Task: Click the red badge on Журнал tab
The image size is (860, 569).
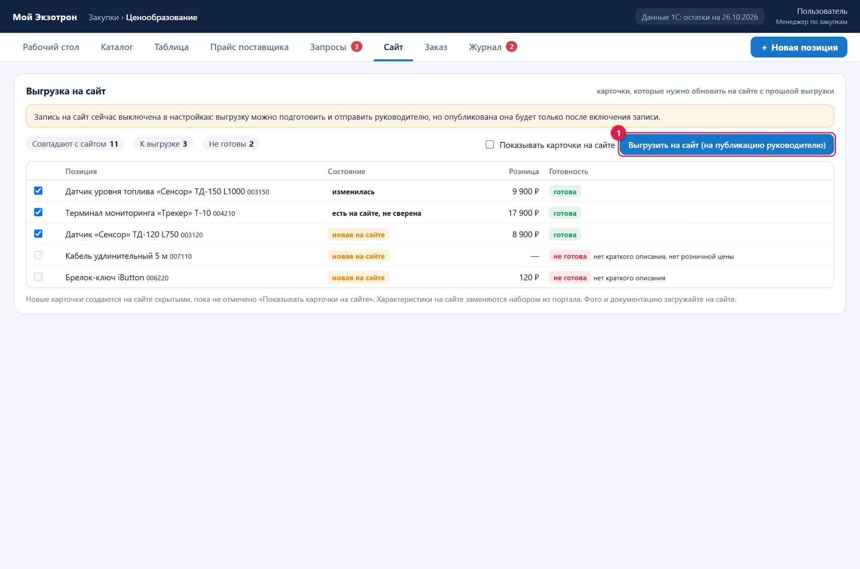Action: (x=512, y=47)
